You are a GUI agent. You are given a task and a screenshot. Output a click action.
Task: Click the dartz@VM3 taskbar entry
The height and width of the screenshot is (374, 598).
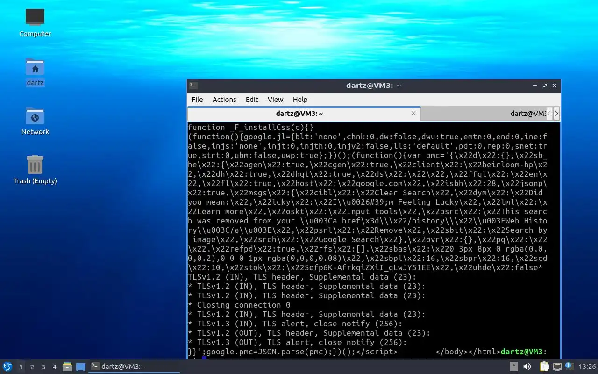coord(135,367)
